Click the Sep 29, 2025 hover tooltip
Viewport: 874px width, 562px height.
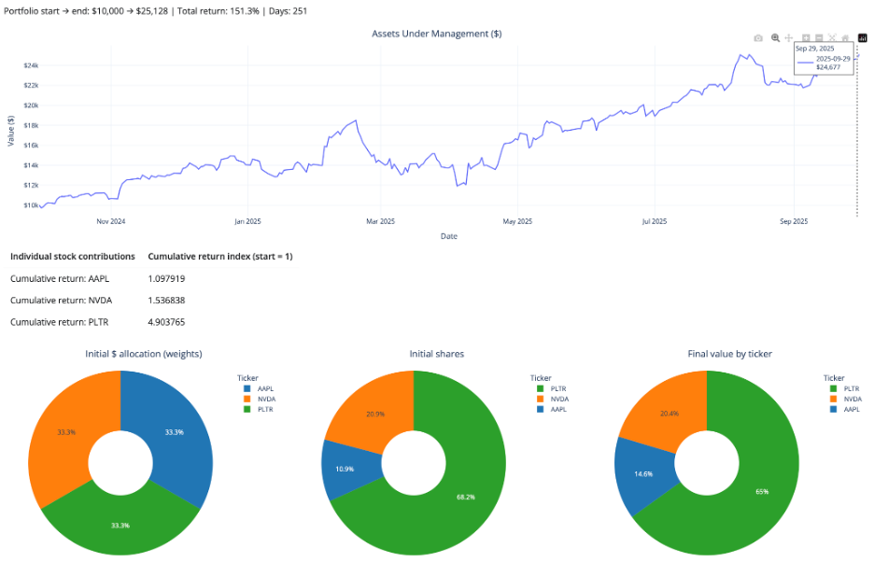[x=822, y=58]
